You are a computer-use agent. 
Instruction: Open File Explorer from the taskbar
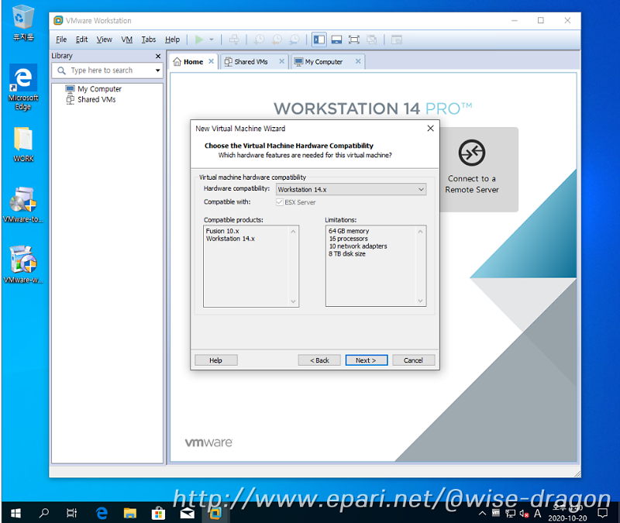[x=130, y=513]
